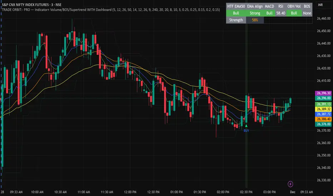Click the 26,340.00 price axis value

pos(324,167)
